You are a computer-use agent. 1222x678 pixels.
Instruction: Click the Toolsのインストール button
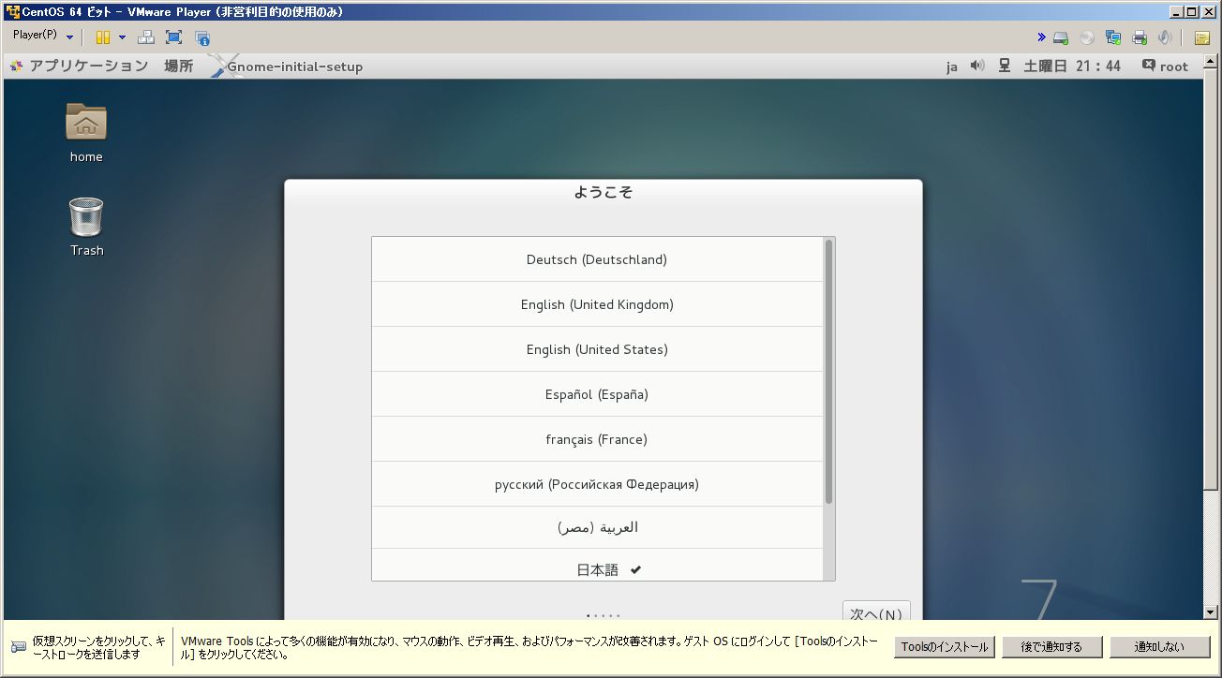point(944,647)
